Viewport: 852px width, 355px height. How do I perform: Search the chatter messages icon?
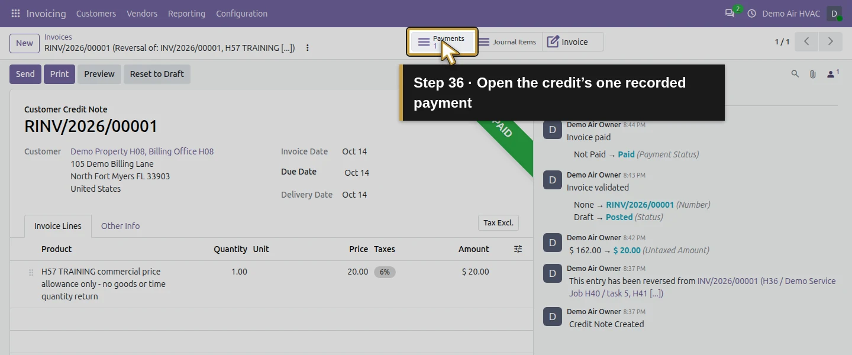[795, 74]
